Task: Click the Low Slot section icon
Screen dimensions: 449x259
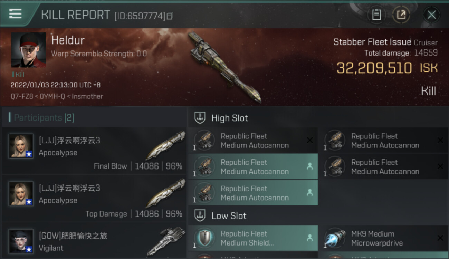Action: coord(200,216)
